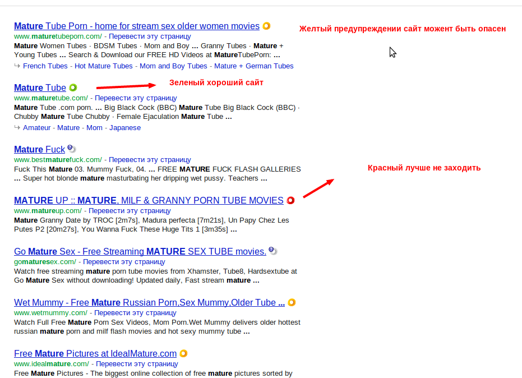Open the 'French Tubes' sitelink
522x378 pixels.
[x=45, y=66]
